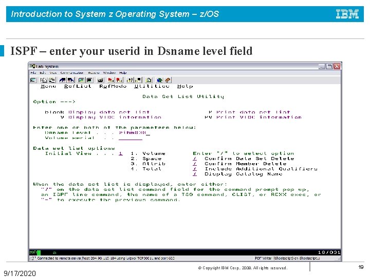Click the Stop macro toolbar icon
The height and width of the screenshot is (277, 370).
(x=119, y=80)
